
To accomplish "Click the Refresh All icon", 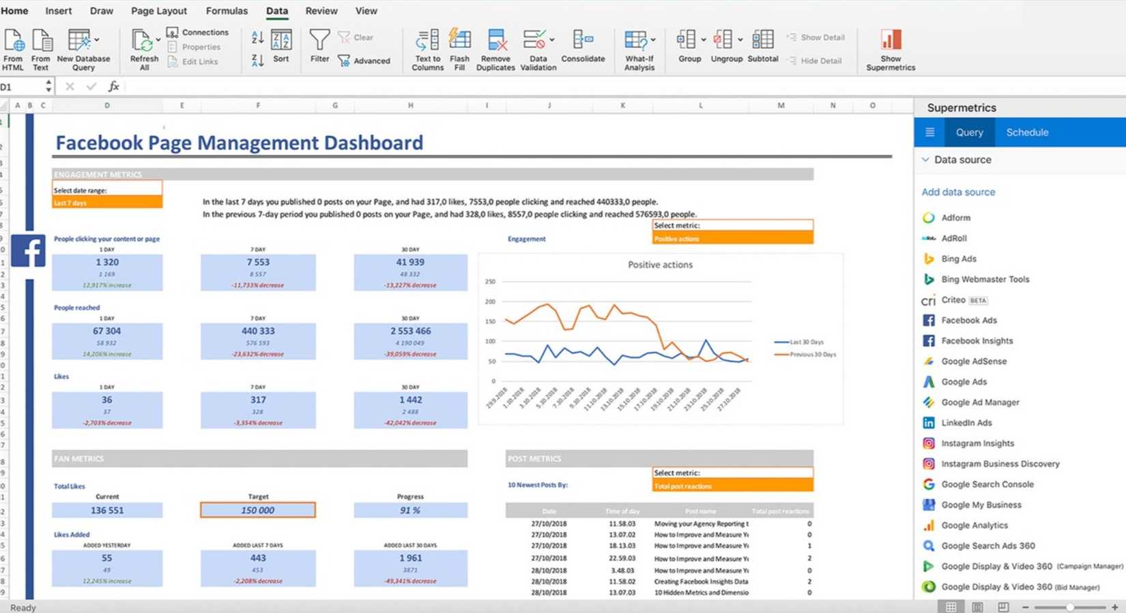I will coord(142,41).
